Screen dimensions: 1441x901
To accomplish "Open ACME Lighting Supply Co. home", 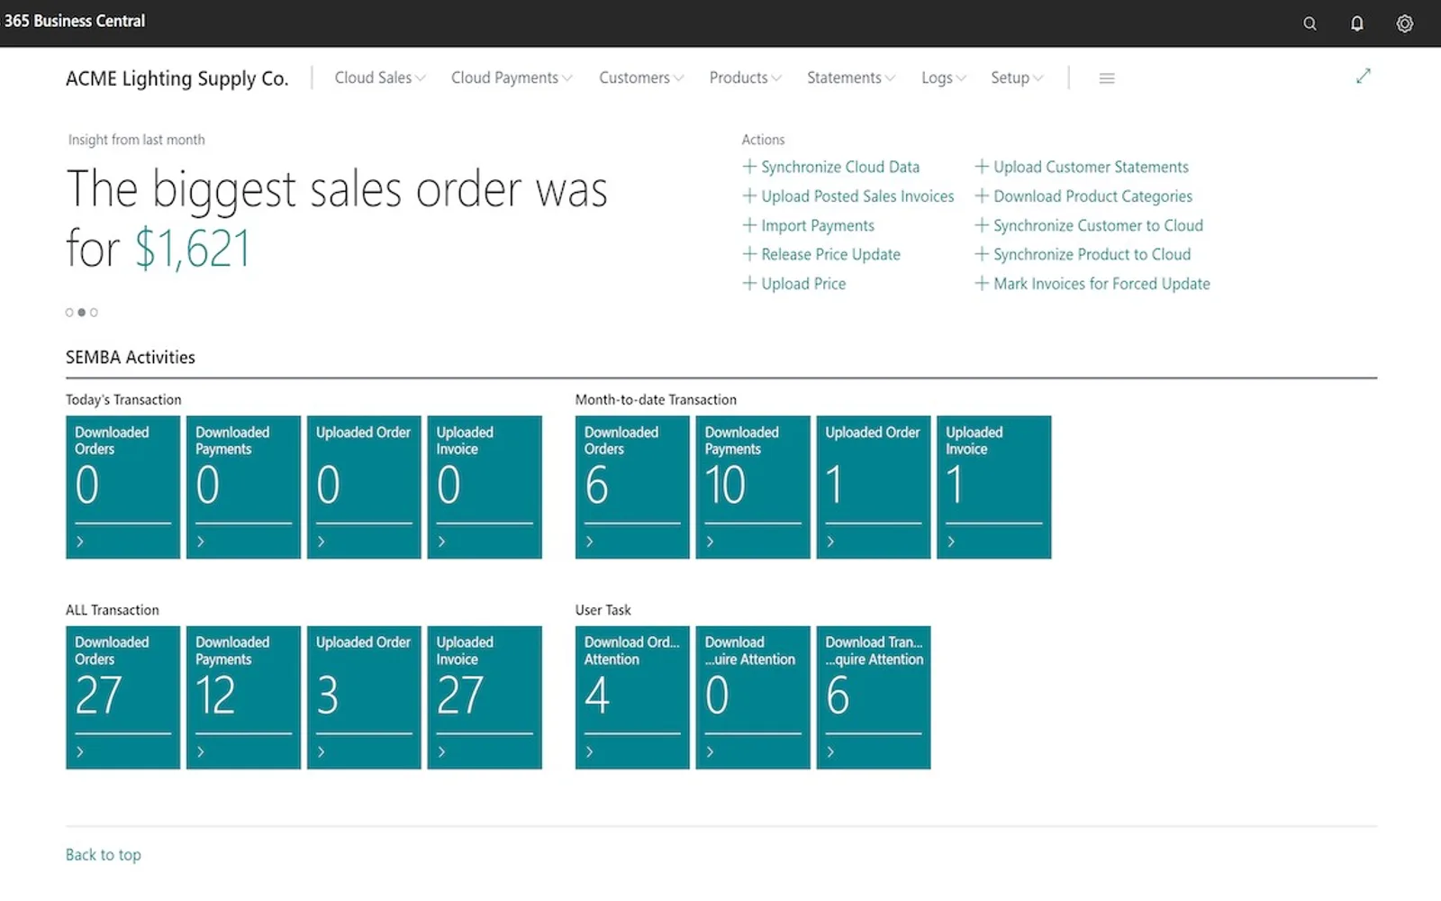I will pos(177,78).
